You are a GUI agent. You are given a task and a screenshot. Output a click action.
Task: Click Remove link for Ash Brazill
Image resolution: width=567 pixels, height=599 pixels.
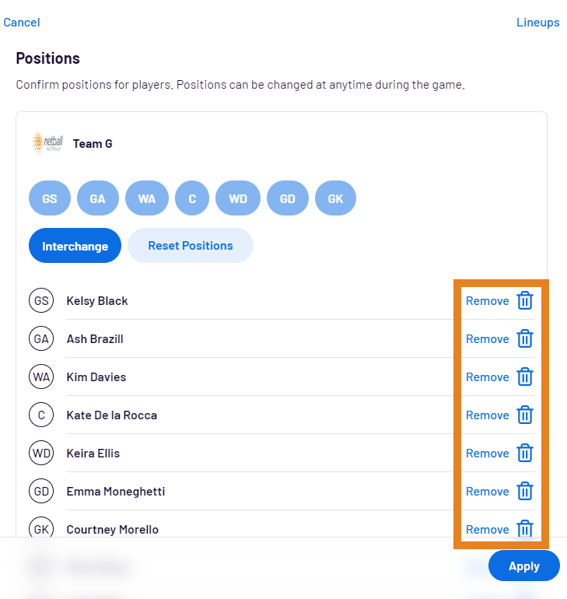488,339
